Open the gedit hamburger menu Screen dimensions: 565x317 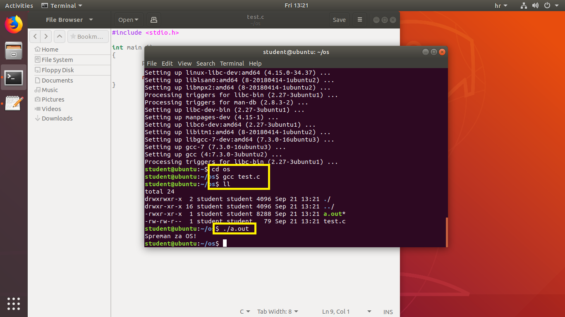[360, 20]
